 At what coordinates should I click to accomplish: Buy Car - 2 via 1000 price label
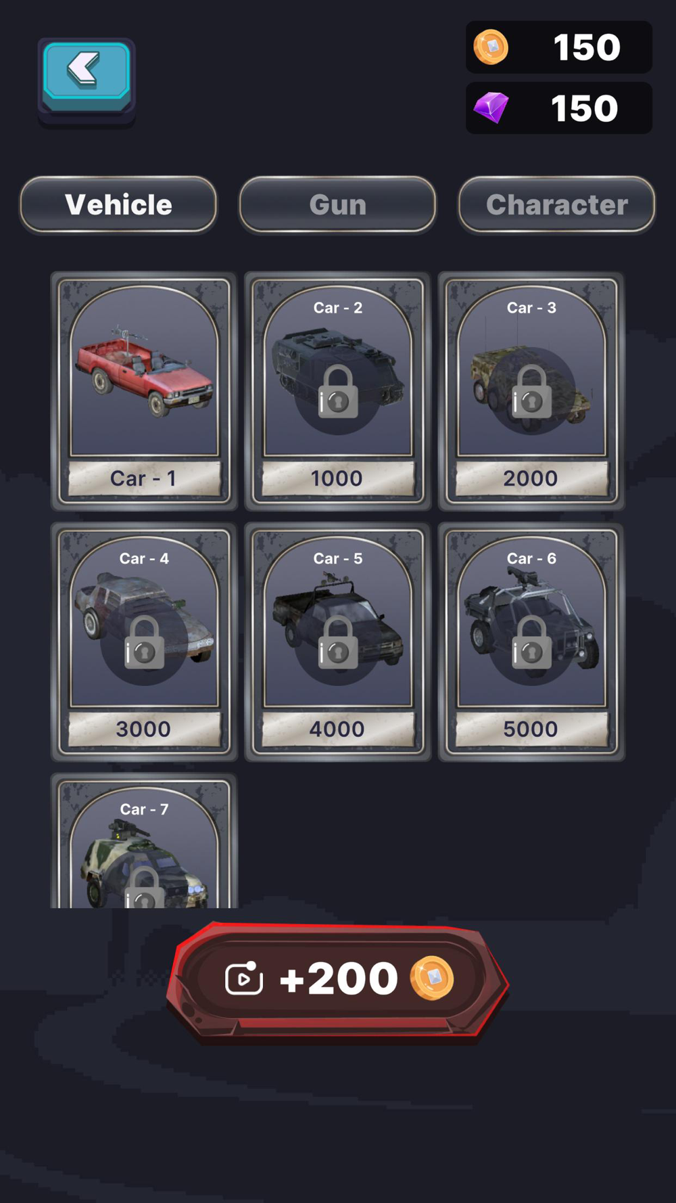[x=337, y=478]
